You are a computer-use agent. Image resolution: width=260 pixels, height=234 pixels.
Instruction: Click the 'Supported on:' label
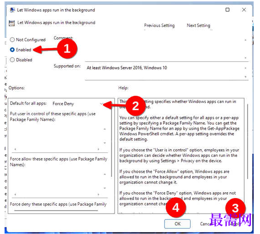(67, 66)
